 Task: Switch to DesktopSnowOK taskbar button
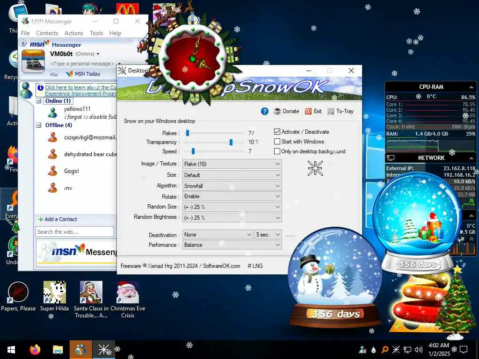[103, 350]
